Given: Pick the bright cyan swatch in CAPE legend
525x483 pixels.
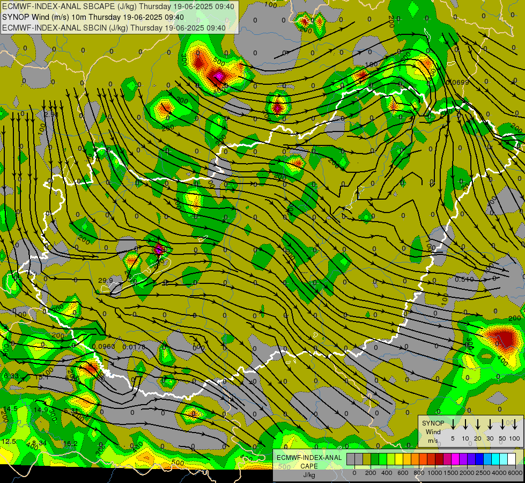Looking at the screenshot, I should (496, 459).
